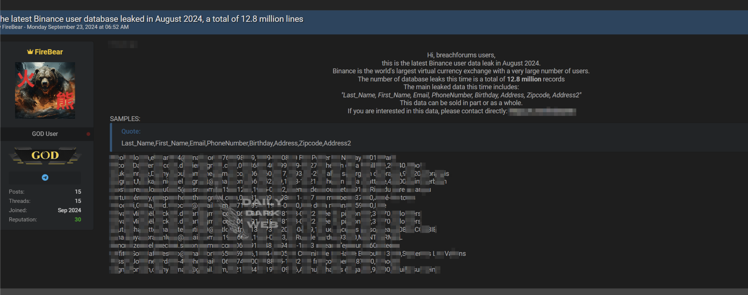Click the bold "12.8 million" text

(524, 79)
